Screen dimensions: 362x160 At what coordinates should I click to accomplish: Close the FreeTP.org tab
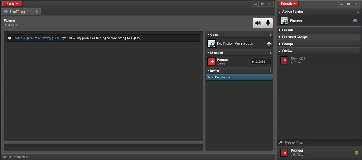[37, 12]
